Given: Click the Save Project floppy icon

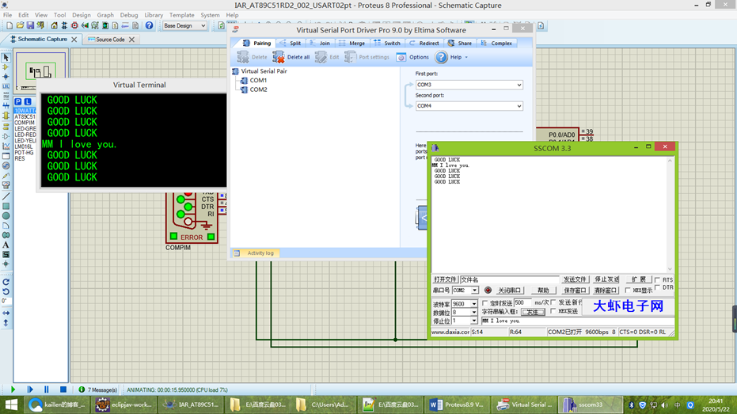Looking at the screenshot, I should [30, 25].
